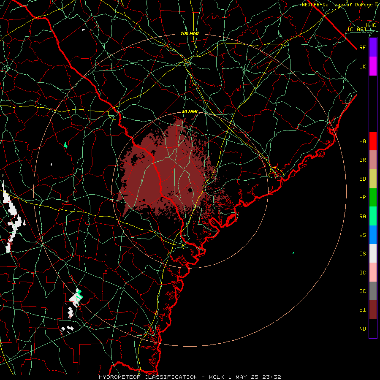Click the UK magenta legend swatch
Image resolution: width=380 pixels, height=380 pixels.
click(x=373, y=66)
